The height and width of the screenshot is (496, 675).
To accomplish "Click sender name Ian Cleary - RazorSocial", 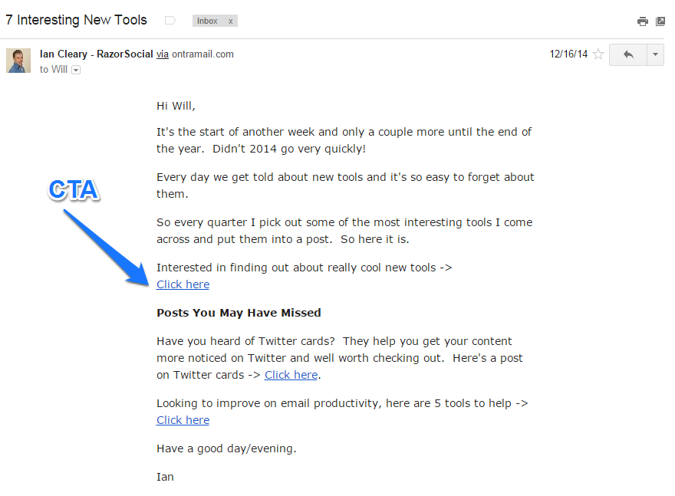I will tap(96, 54).
